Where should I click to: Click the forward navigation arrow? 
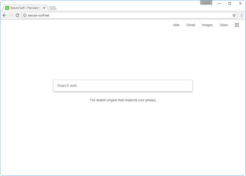point(11,15)
